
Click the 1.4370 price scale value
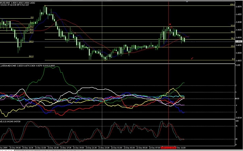click(238, 7)
